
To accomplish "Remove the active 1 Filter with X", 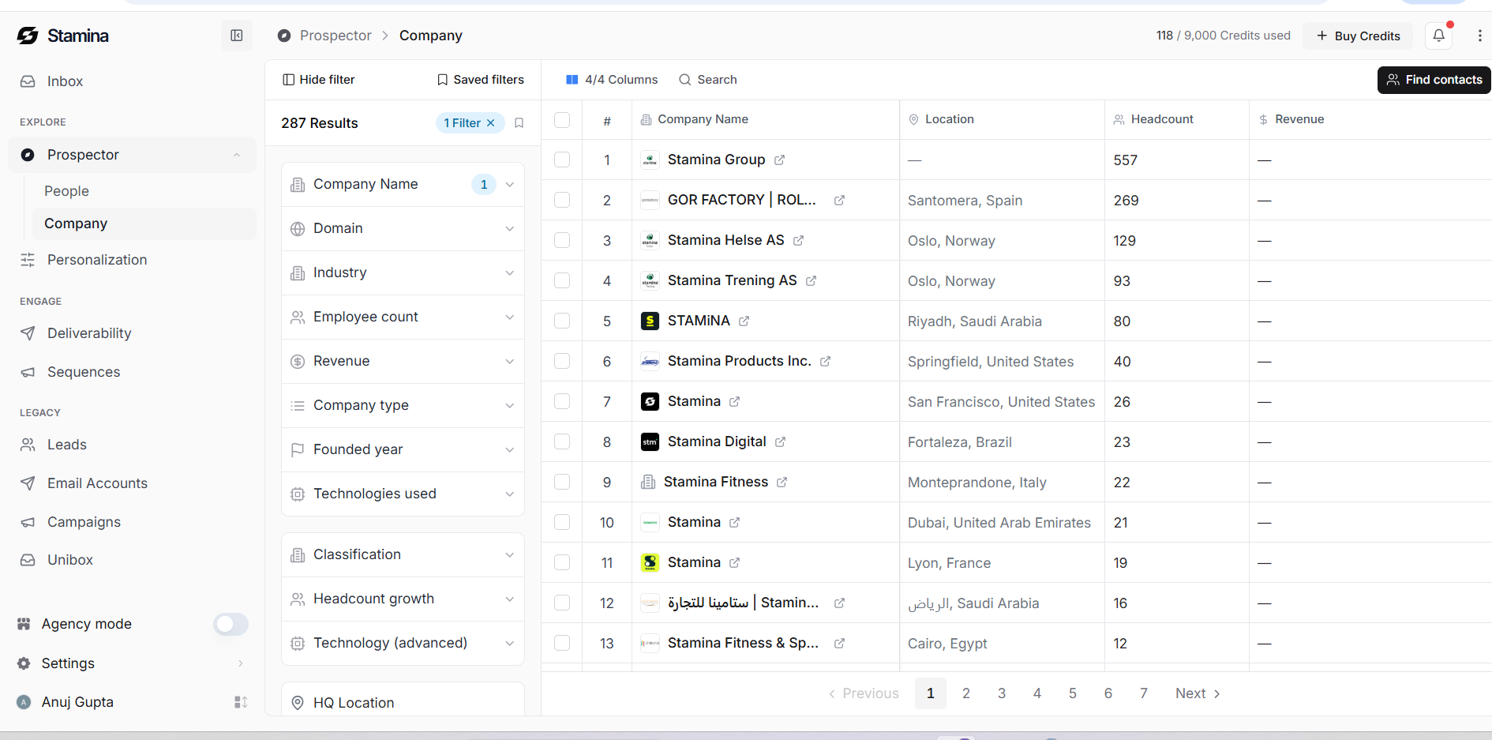I will tap(490, 123).
